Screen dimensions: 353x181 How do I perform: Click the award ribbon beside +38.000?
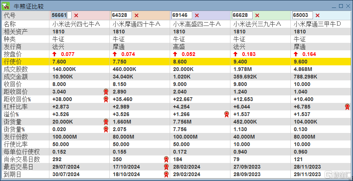(106, 100)
